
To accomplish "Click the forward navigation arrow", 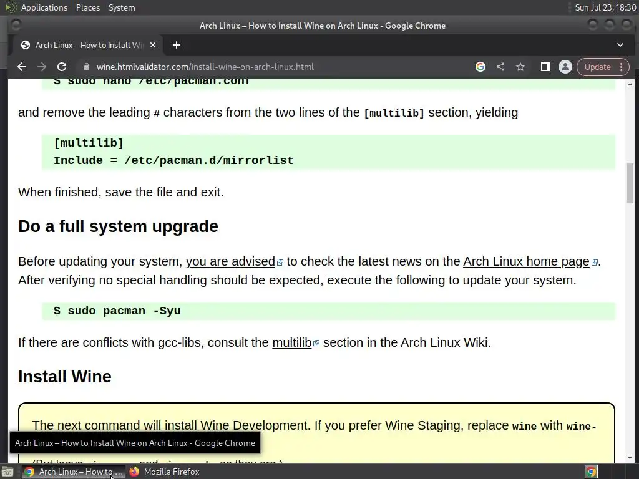I will (42, 67).
